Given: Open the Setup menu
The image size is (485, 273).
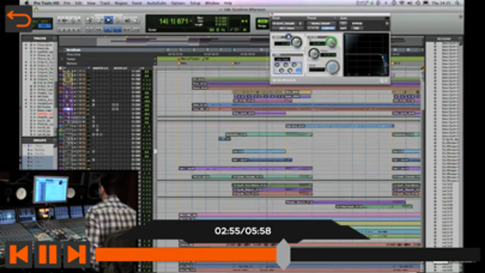Looking at the screenshot, I should [195, 3].
